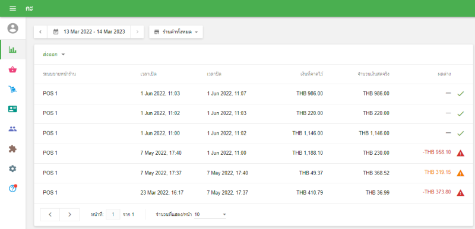Open the help question mark icon
This screenshot has height=229, width=475.
(x=12, y=189)
